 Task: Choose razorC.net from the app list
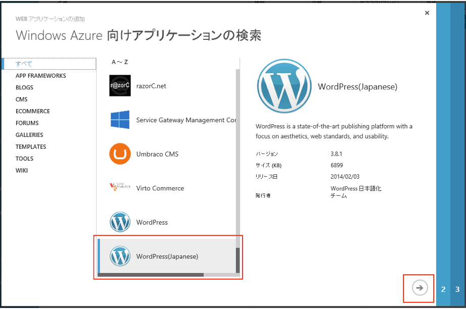[x=167, y=86]
